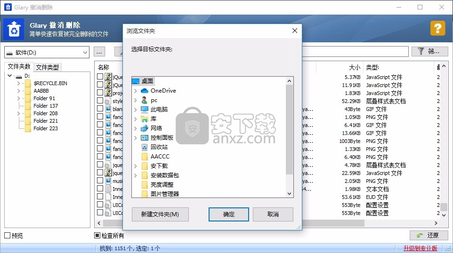Click the $RECYCLE.BIN folder icon in left tree
The width and height of the screenshot is (453, 253).
pyautogui.click(x=28, y=83)
